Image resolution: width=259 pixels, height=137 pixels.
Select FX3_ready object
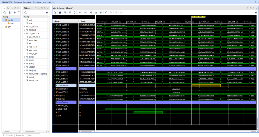click(x=33, y=47)
